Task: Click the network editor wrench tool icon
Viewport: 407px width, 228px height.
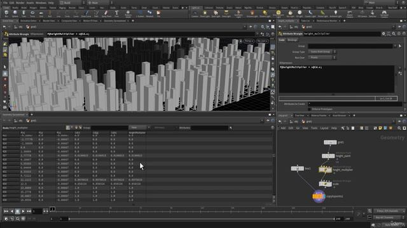Action: tap(343, 128)
